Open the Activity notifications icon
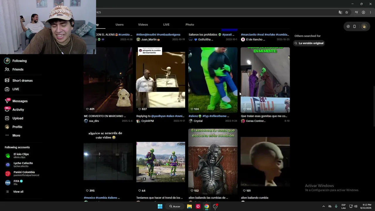 tap(7, 110)
